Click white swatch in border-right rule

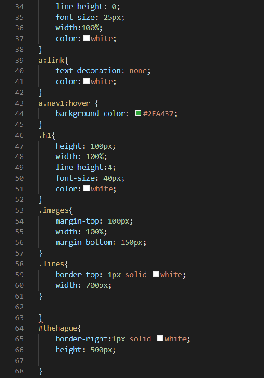pyautogui.click(x=160, y=338)
